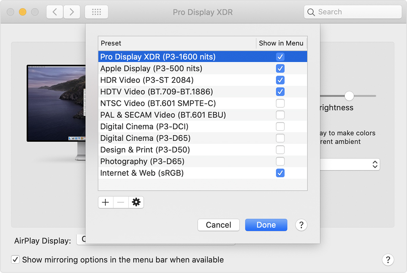
Task: Disable Internet & Web show in menu
Action: point(280,173)
